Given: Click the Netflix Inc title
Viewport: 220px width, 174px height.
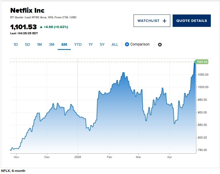Looking at the screenshot, I should point(27,10).
